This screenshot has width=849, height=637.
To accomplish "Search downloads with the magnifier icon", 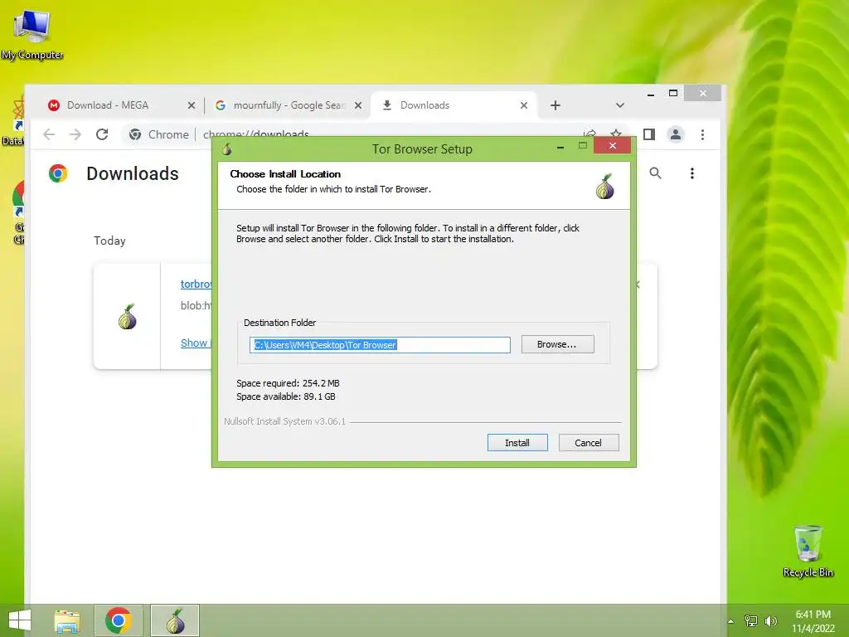I will (655, 173).
